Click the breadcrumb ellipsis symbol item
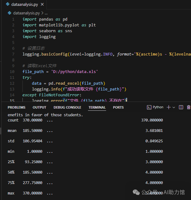The height and width of the screenshot is (200, 191). pyautogui.click(x=46, y=13)
